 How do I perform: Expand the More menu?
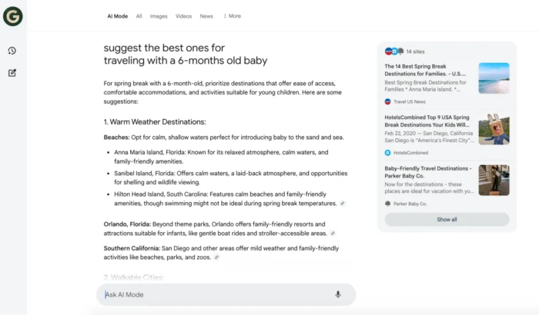tap(233, 16)
